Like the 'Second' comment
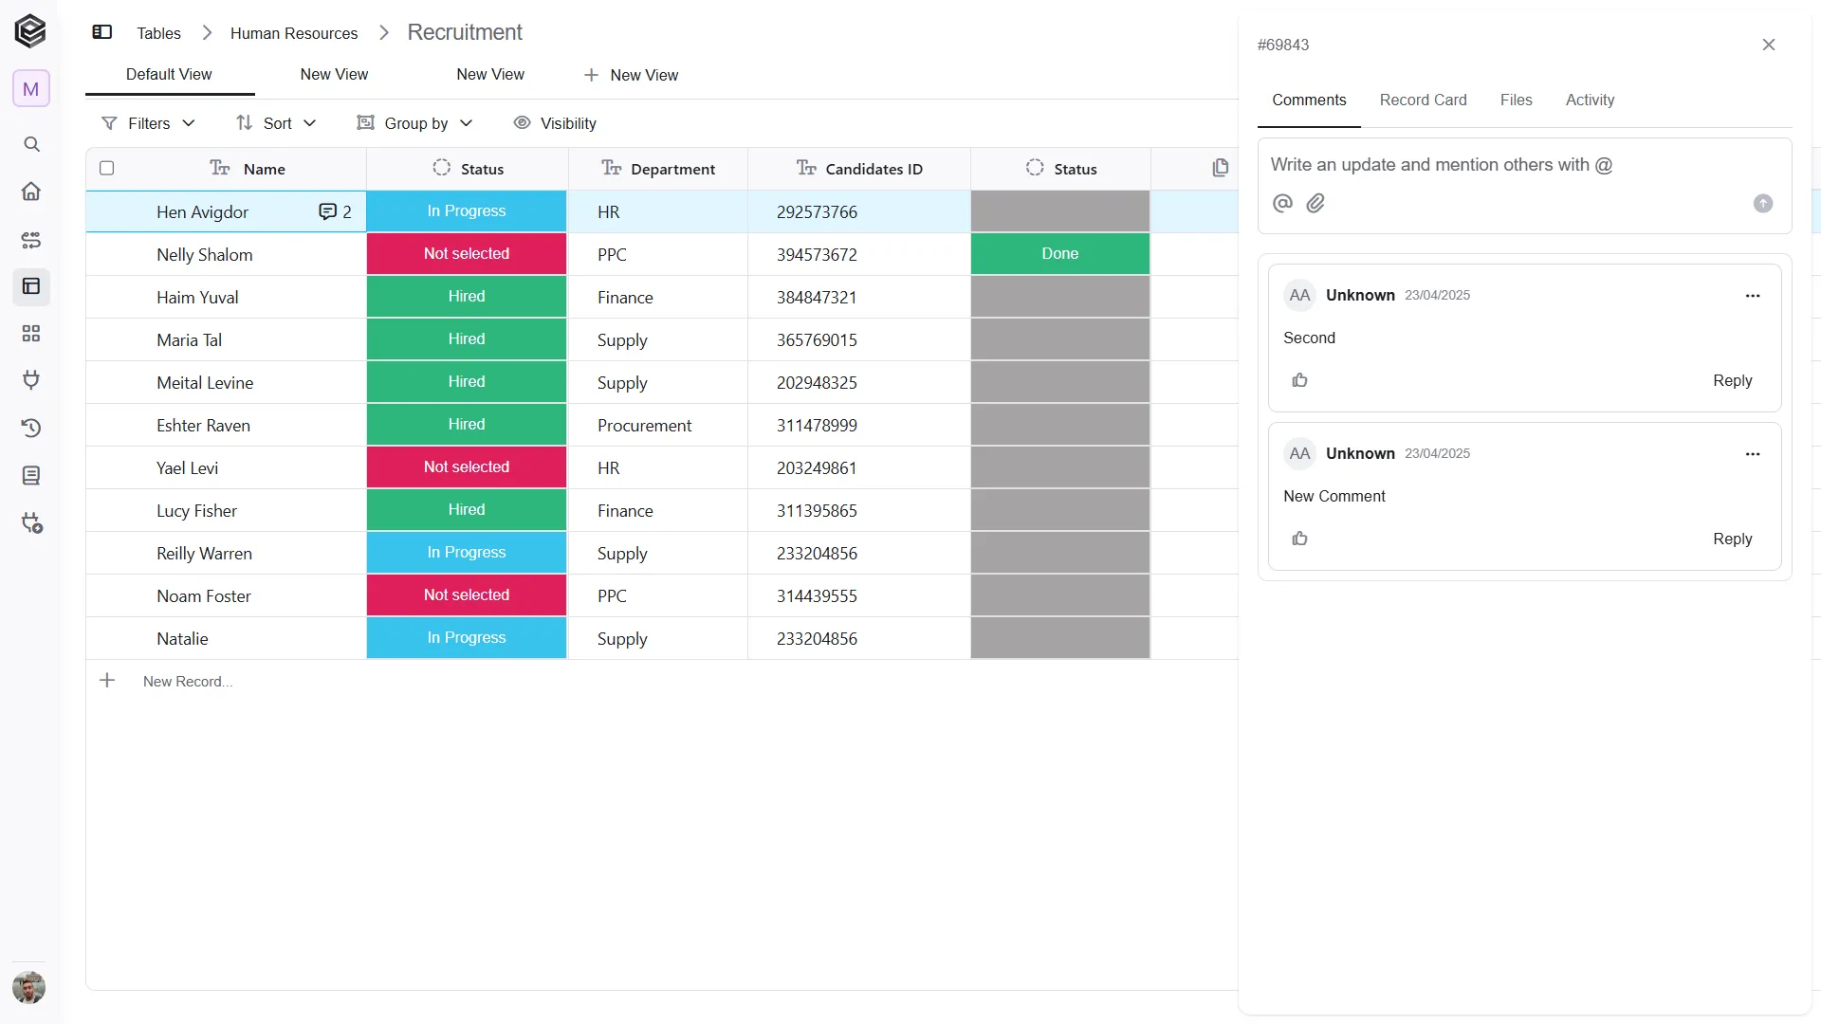The image size is (1821, 1024). 1300,380
